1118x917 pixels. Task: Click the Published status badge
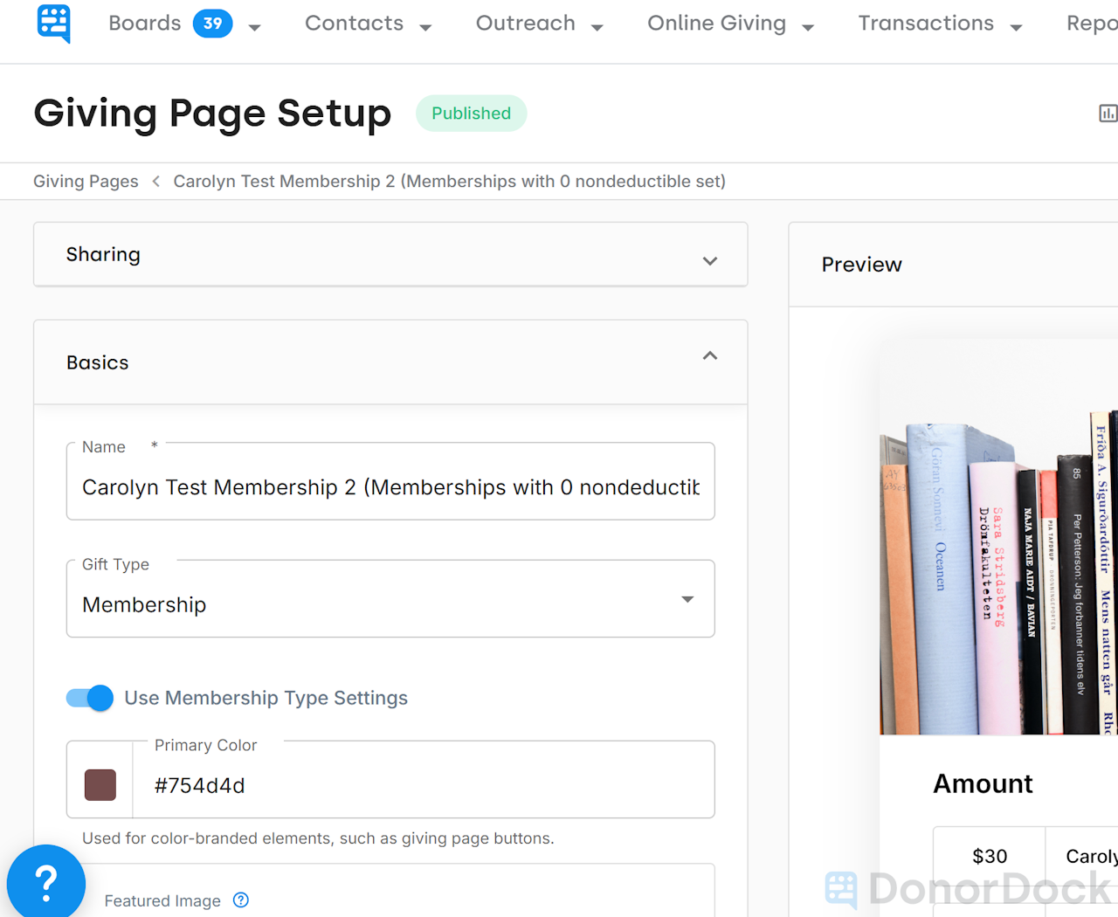pyautogui.click(x=471, y=114)
